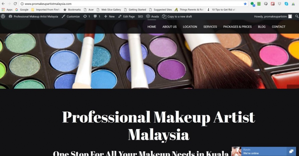299x156 pixels.
Task: Go to the Services menu item
Action: (x=210, y=27)
